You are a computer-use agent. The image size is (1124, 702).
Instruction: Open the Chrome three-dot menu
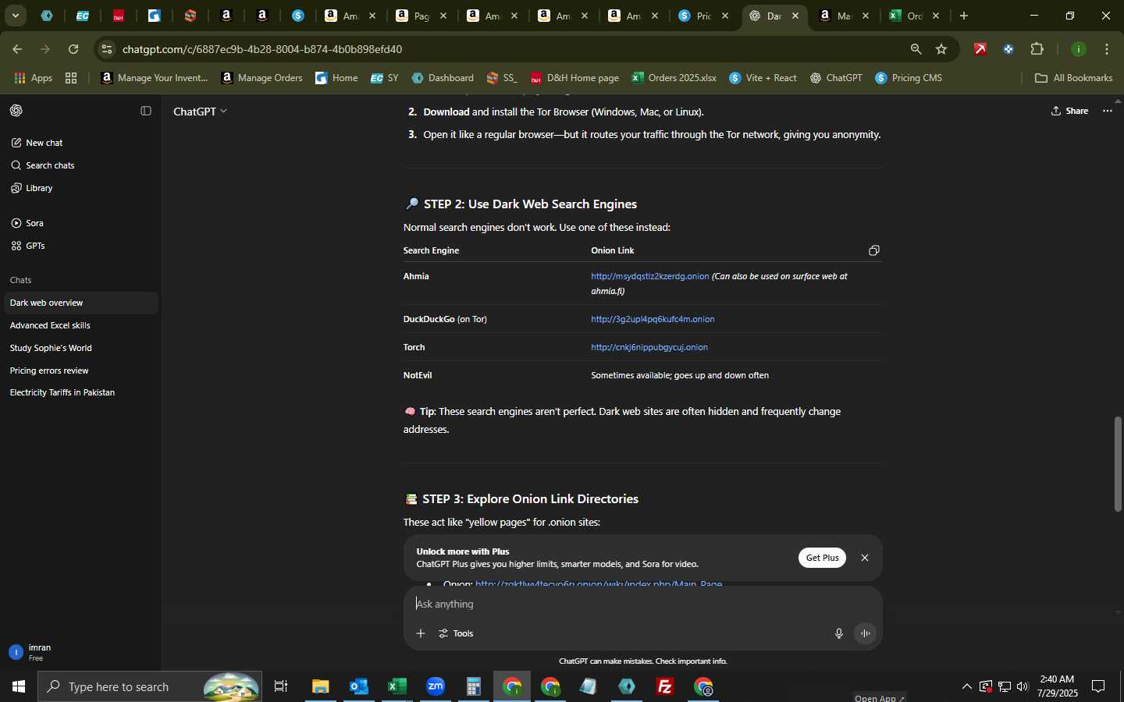click(1108, 49)
